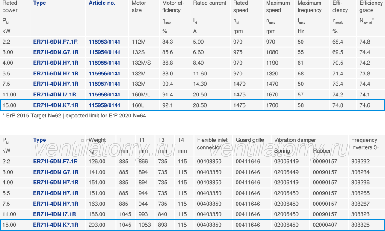
Task: Select maximum speed value 1700
Action: (x=272, y=105)
